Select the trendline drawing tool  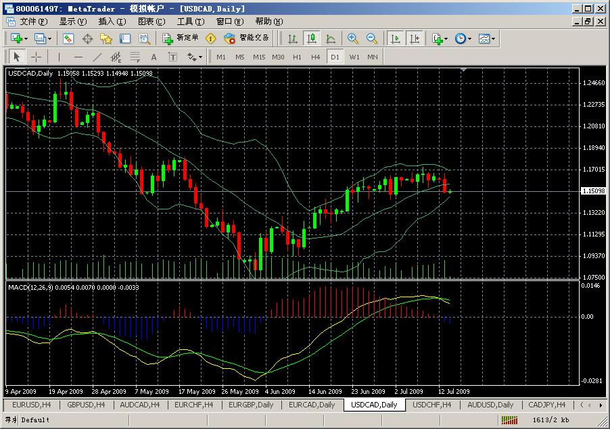(97, 57)
